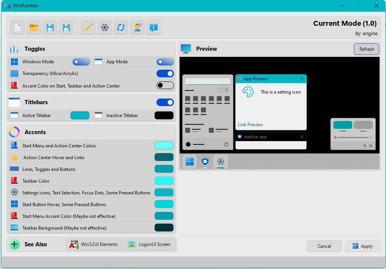
Task: Open the blue info speech bubble icon
Action: click(x=153, y=27)
